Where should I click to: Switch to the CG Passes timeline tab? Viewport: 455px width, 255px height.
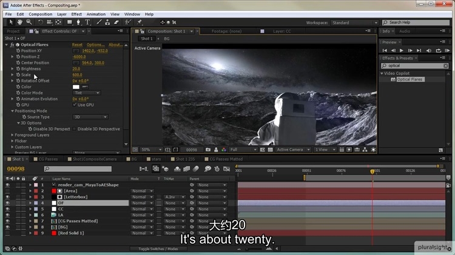(x=48, y=159)
